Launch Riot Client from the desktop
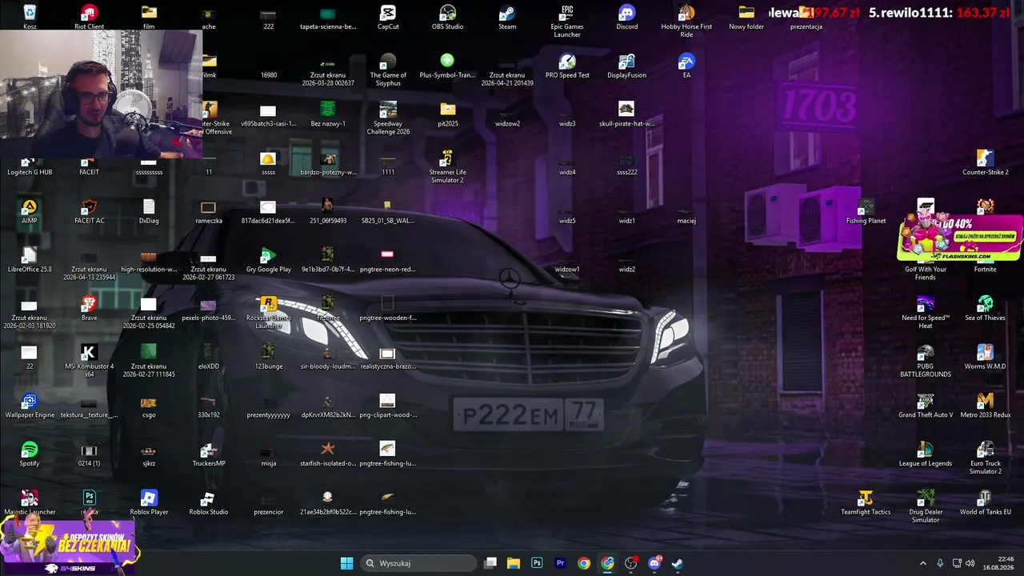Viewport: 1024px width, 576px height. [89, 17]
